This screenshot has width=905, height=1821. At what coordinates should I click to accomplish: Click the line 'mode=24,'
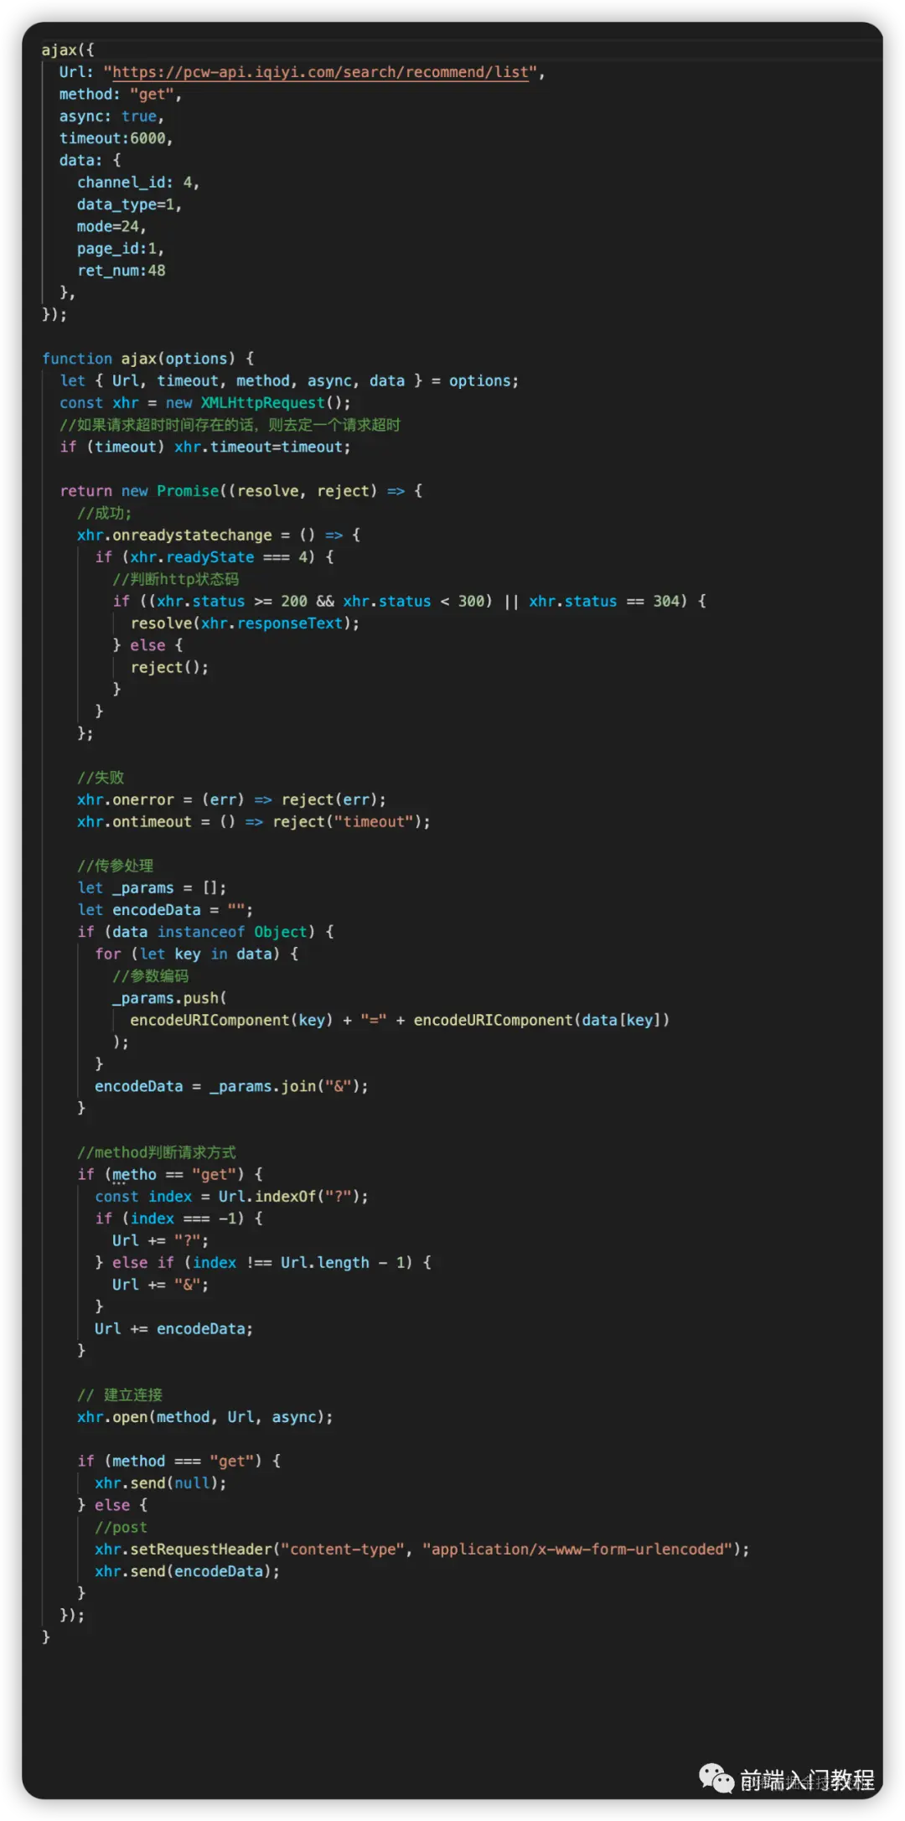[111, 226]
